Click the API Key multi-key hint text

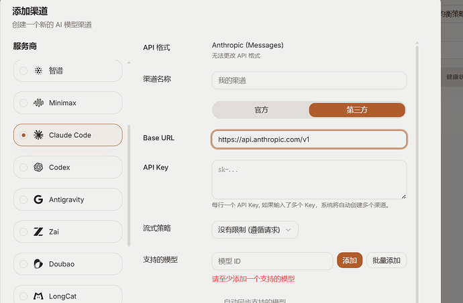point(301,205)
